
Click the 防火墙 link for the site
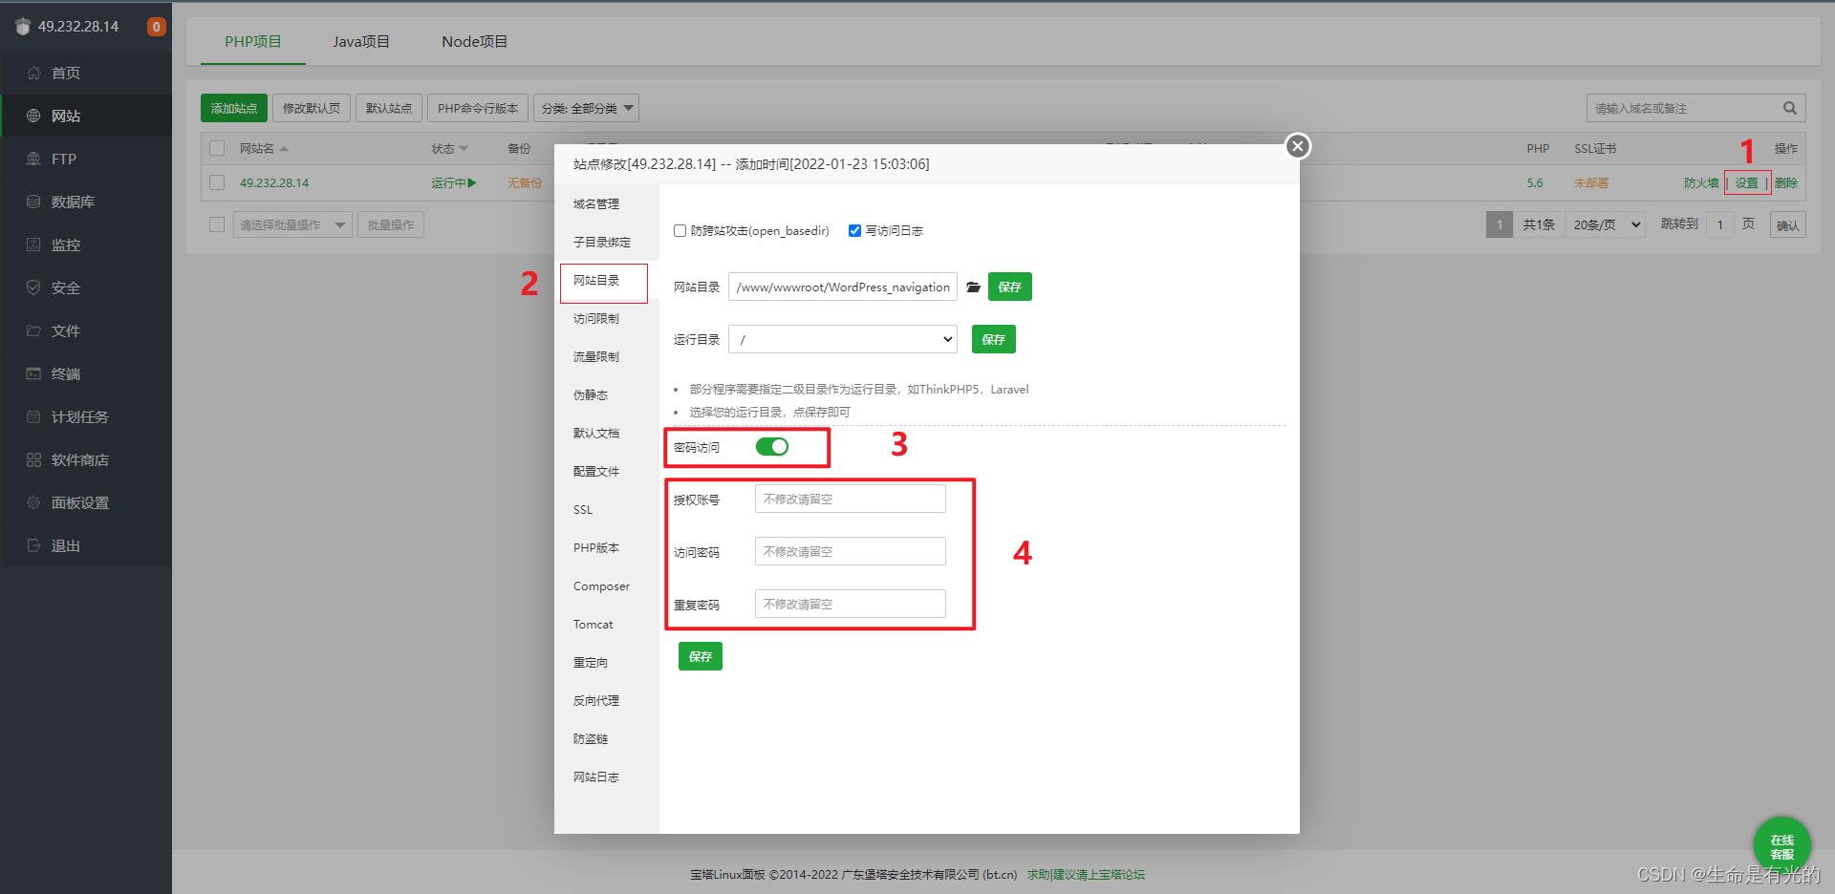tap(1701, 182)
